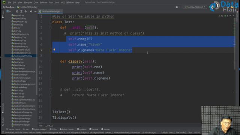
Task: Open the Navigate menu
Action: point(28,3)
